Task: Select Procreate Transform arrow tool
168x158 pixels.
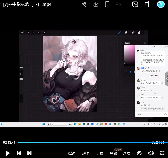Action: pyautogui.click(x=44, y=33)
